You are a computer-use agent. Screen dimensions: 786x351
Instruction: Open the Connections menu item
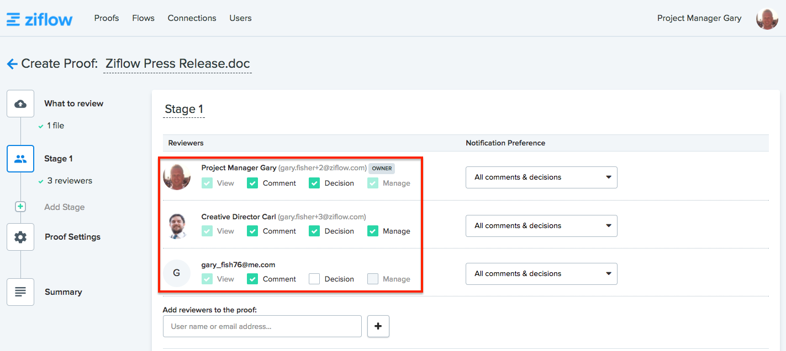[x=192, y=18]
